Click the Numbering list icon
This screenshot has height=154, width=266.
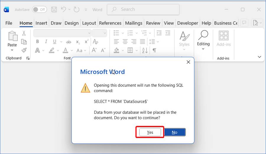[x=130, y=33]
